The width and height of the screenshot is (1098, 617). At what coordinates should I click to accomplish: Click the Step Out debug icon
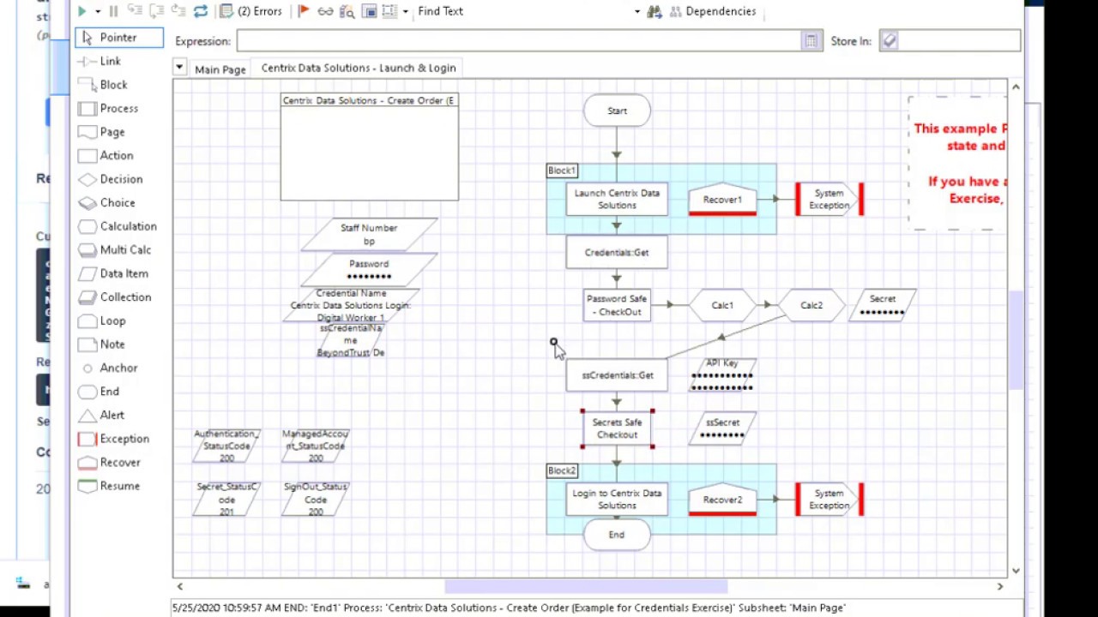(x=178, y=11)
